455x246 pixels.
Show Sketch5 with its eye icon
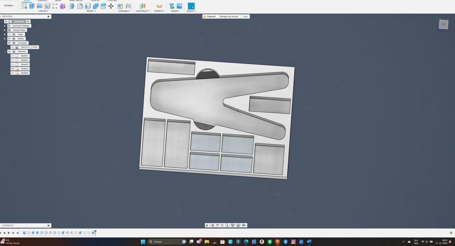13,73
